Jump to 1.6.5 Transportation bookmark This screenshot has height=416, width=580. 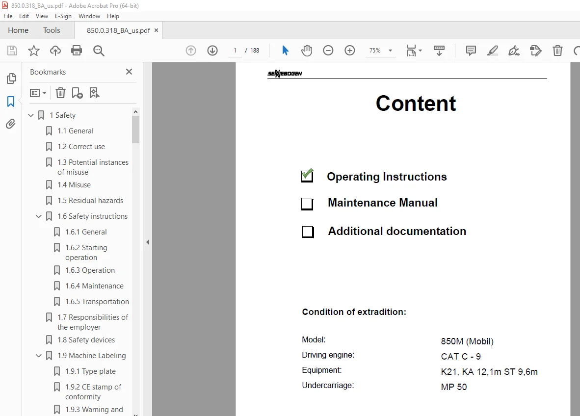point(97,302)
